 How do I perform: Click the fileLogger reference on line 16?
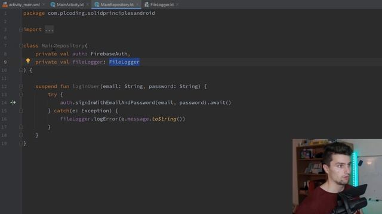(75, 119)
